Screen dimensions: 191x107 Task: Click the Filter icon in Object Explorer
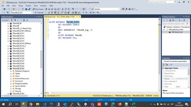(x=21, y=20)
